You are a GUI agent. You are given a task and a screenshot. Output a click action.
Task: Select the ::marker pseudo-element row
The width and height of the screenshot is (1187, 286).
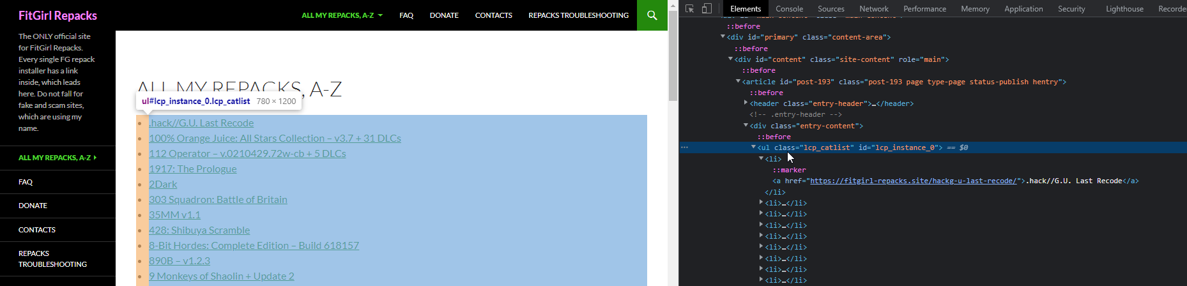789,170
